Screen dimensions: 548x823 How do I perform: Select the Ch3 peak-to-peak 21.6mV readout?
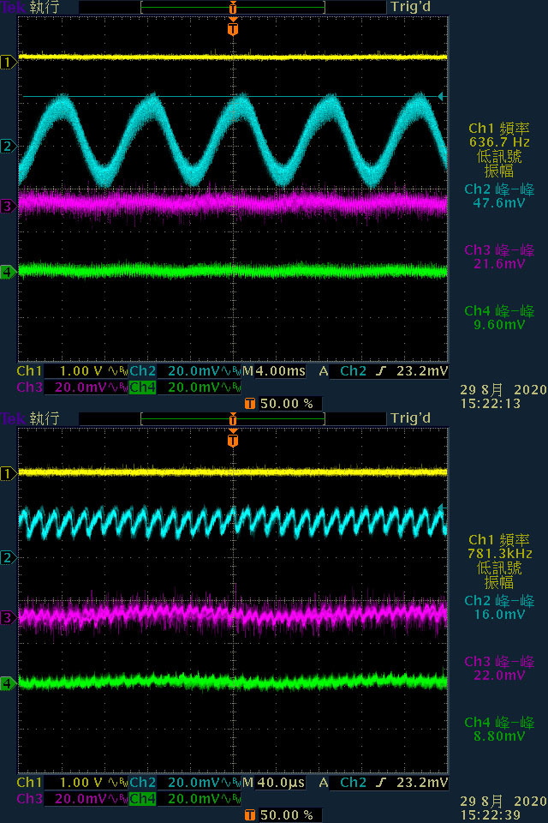[x=498, y=256]
